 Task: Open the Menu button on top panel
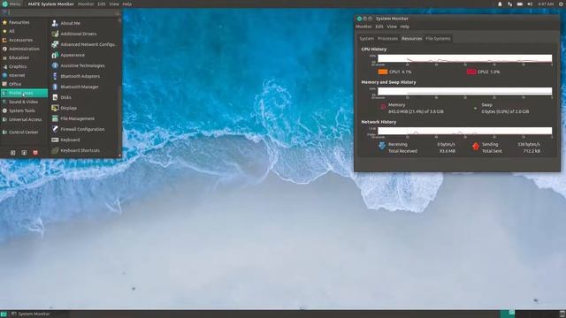(x=11, y=4)
